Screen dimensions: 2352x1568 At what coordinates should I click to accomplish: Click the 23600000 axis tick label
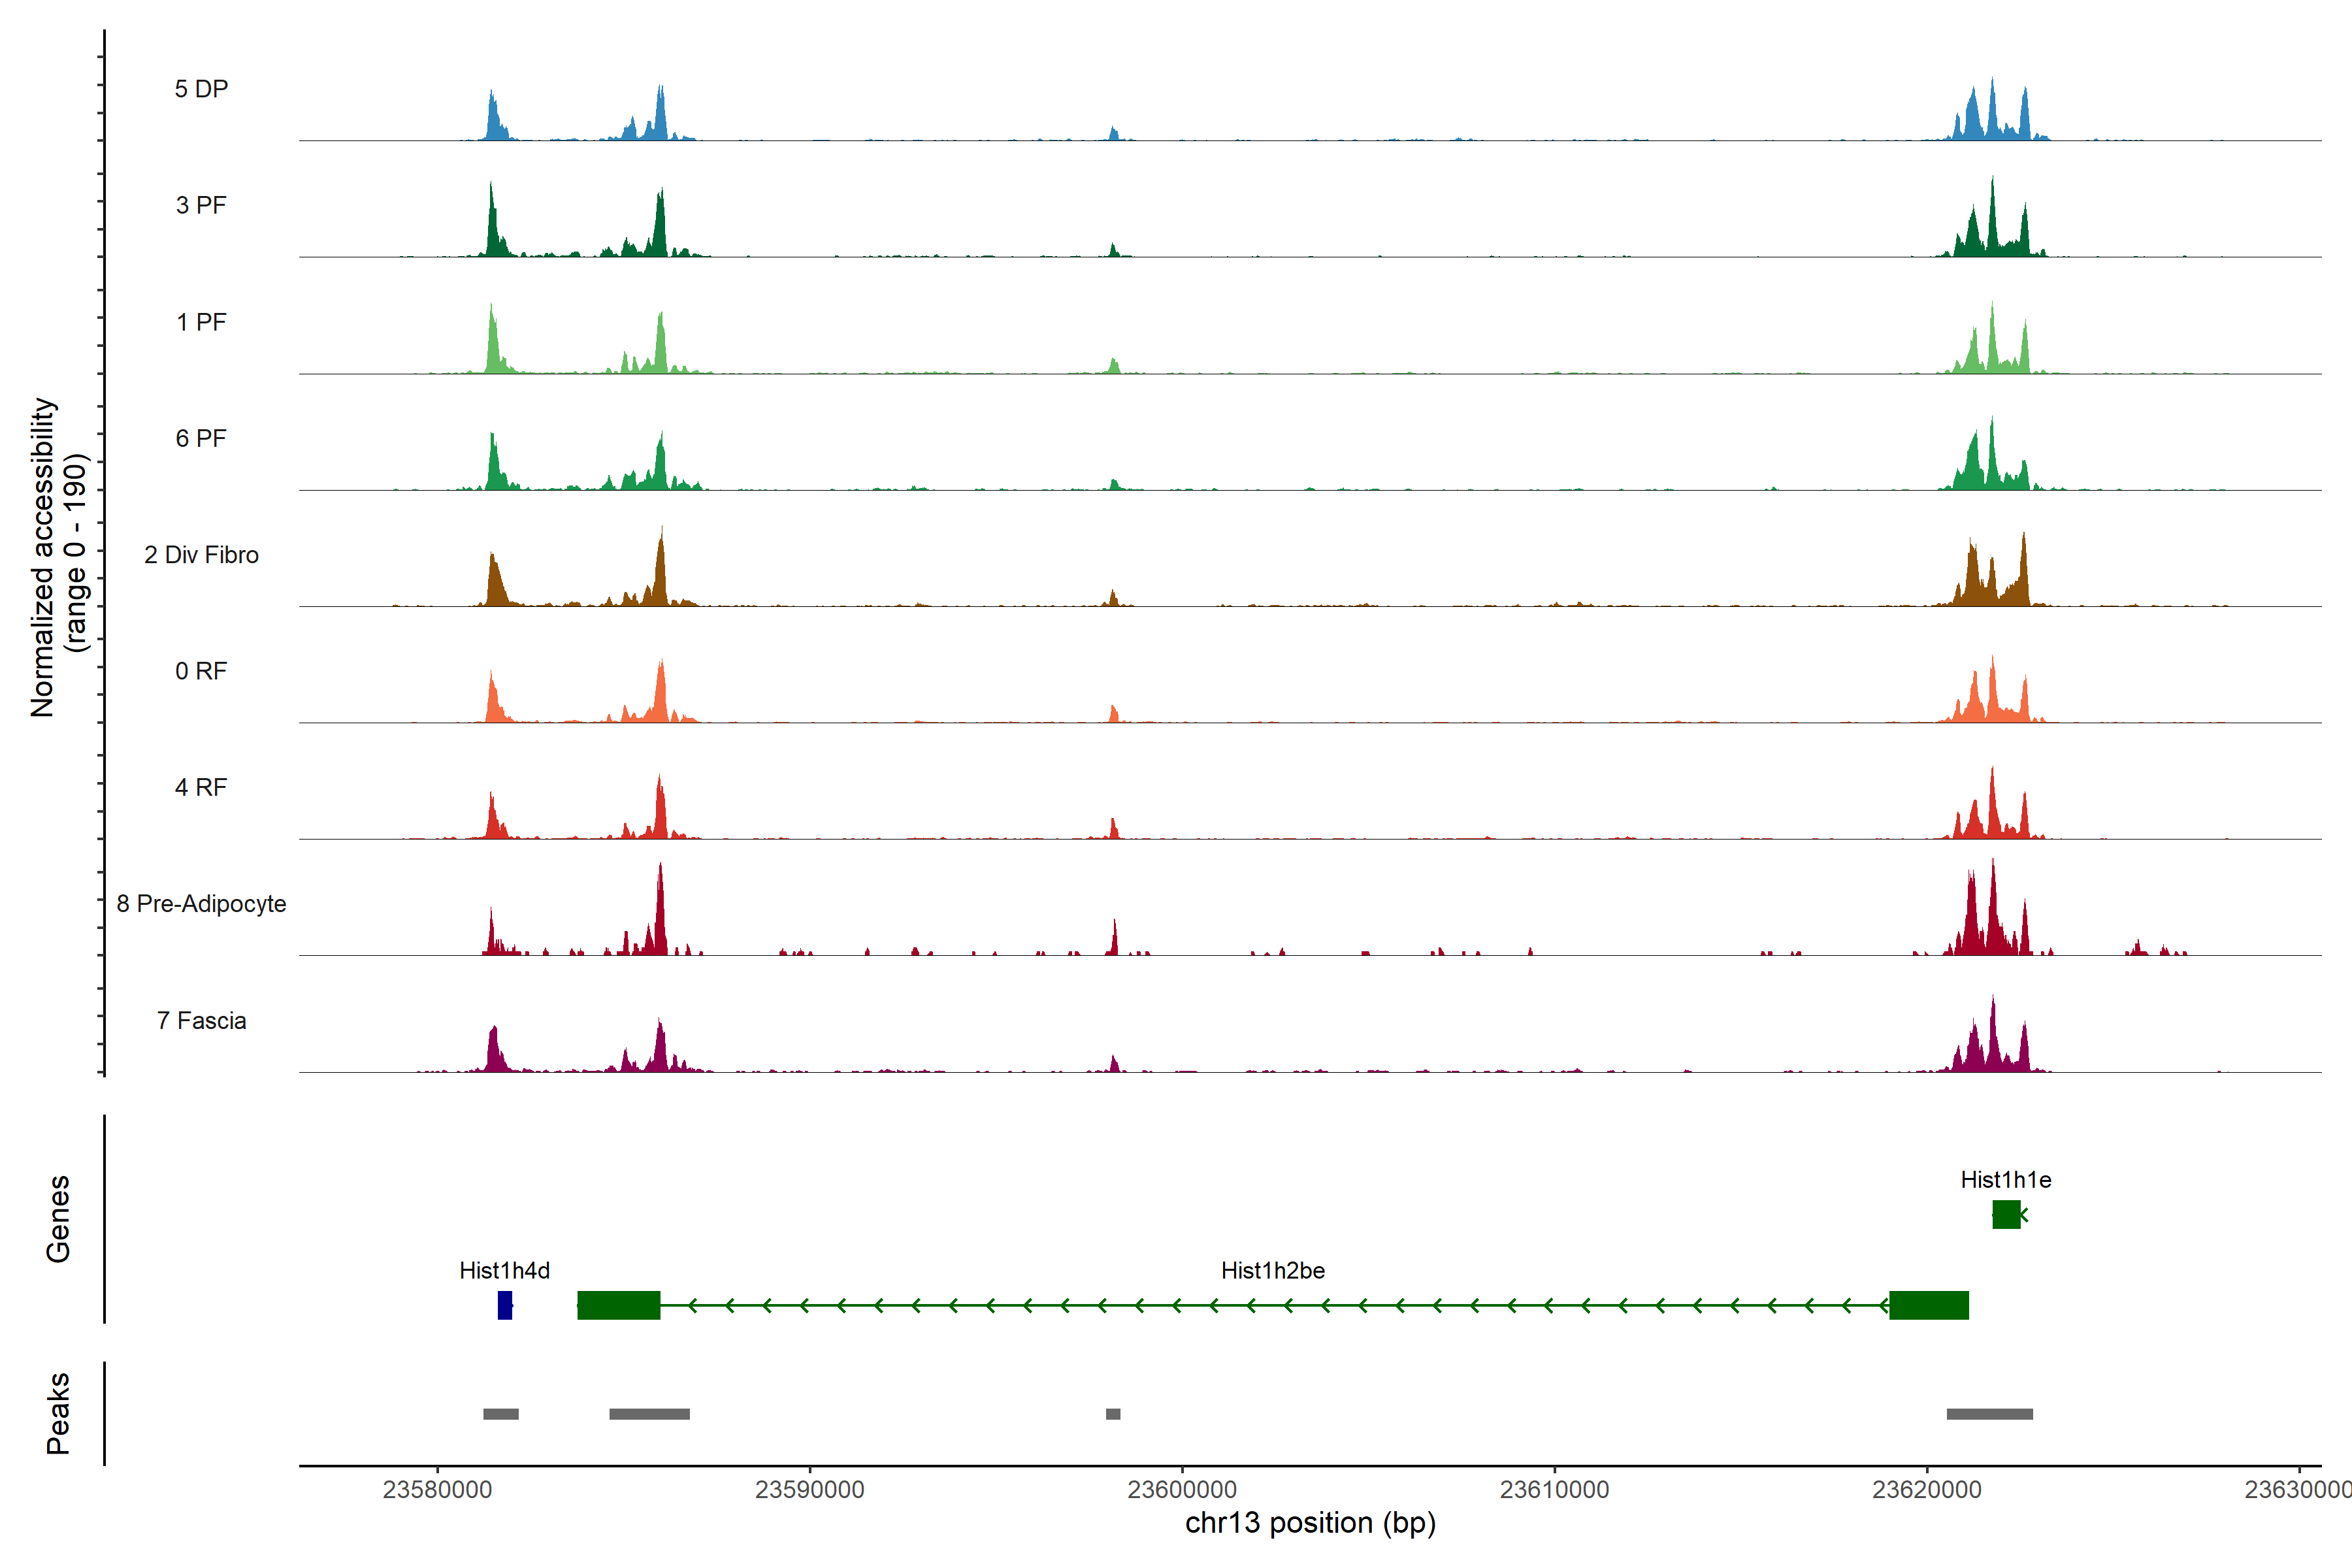tap(1182, 1490)
